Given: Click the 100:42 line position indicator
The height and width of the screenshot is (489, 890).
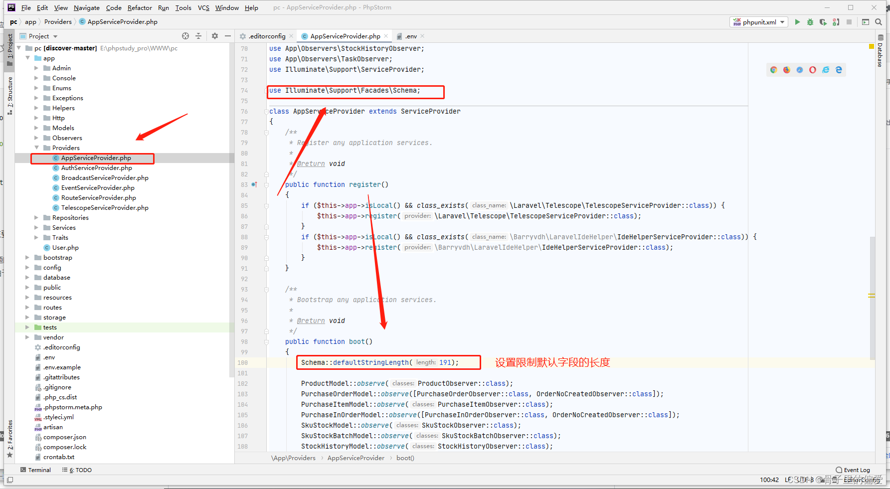Looking at the screenshot, I should (x=769, y=480).
